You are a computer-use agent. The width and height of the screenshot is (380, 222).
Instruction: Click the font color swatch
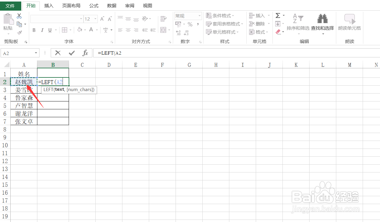point(91,30)
